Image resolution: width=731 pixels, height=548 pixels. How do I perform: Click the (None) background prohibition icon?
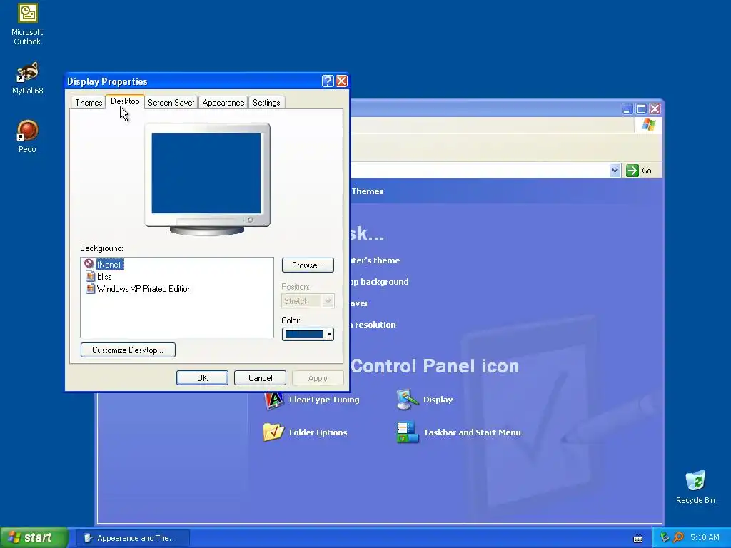pos(89,264)
